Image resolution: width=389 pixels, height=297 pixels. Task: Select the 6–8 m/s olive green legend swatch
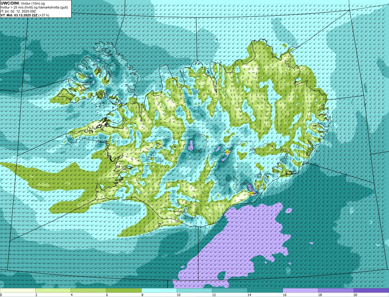(124, 290)
